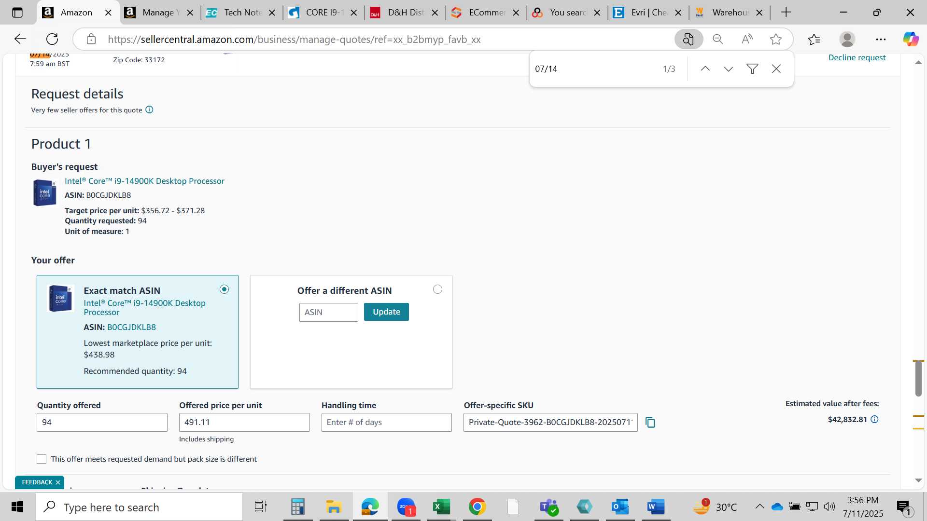
Task: Open Zoom from taskbar
Action: coord(406,507)
